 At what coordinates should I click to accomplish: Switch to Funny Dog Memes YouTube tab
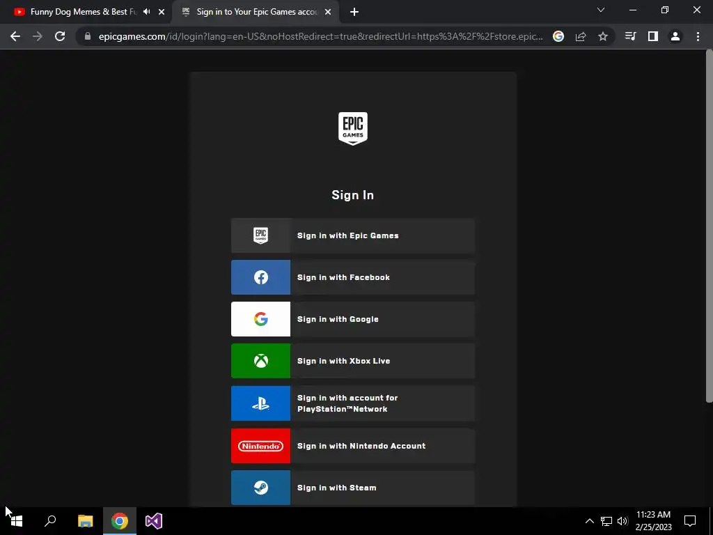tap(84, 12)
